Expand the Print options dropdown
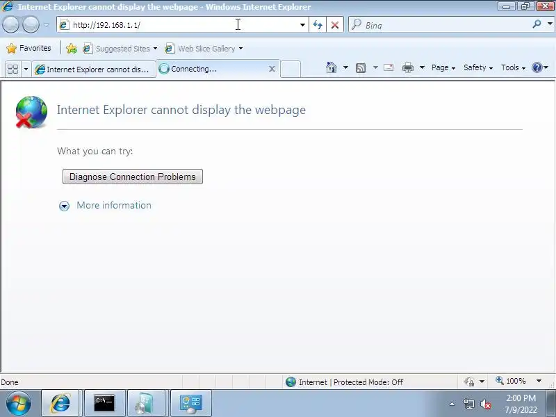The height and width of the screenshot is (417, 556). (423, 67)
